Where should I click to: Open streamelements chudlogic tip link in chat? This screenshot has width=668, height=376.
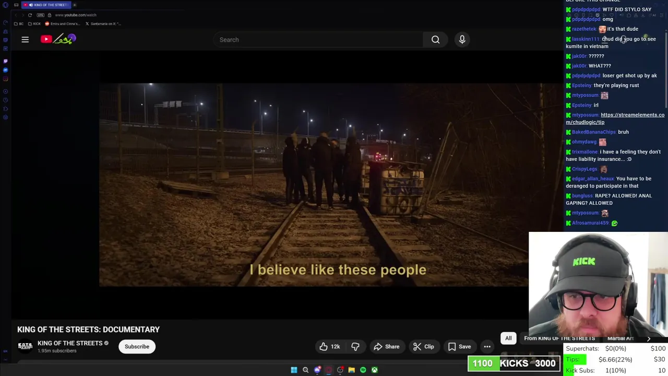[x=615, y=119]
